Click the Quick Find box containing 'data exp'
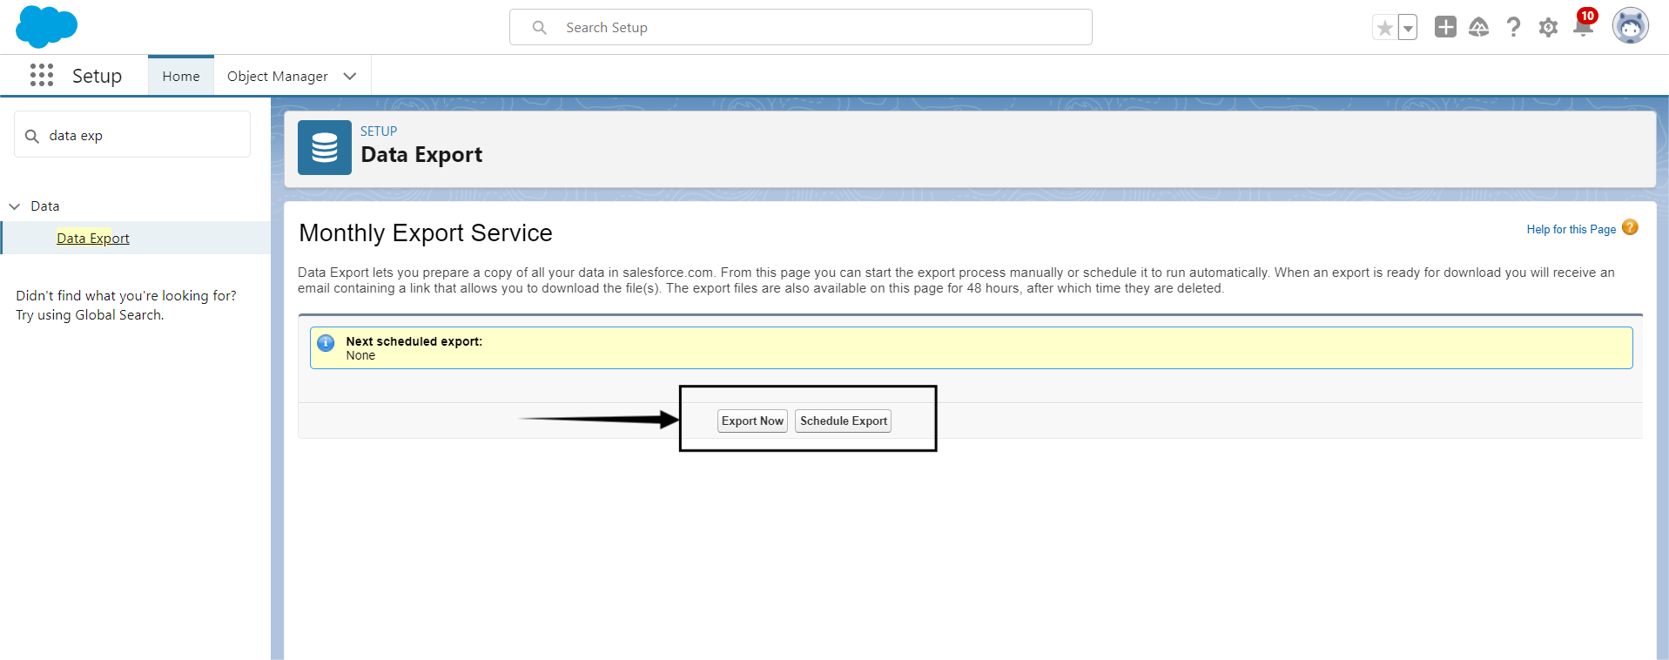1669x660 pixels. 132,135
